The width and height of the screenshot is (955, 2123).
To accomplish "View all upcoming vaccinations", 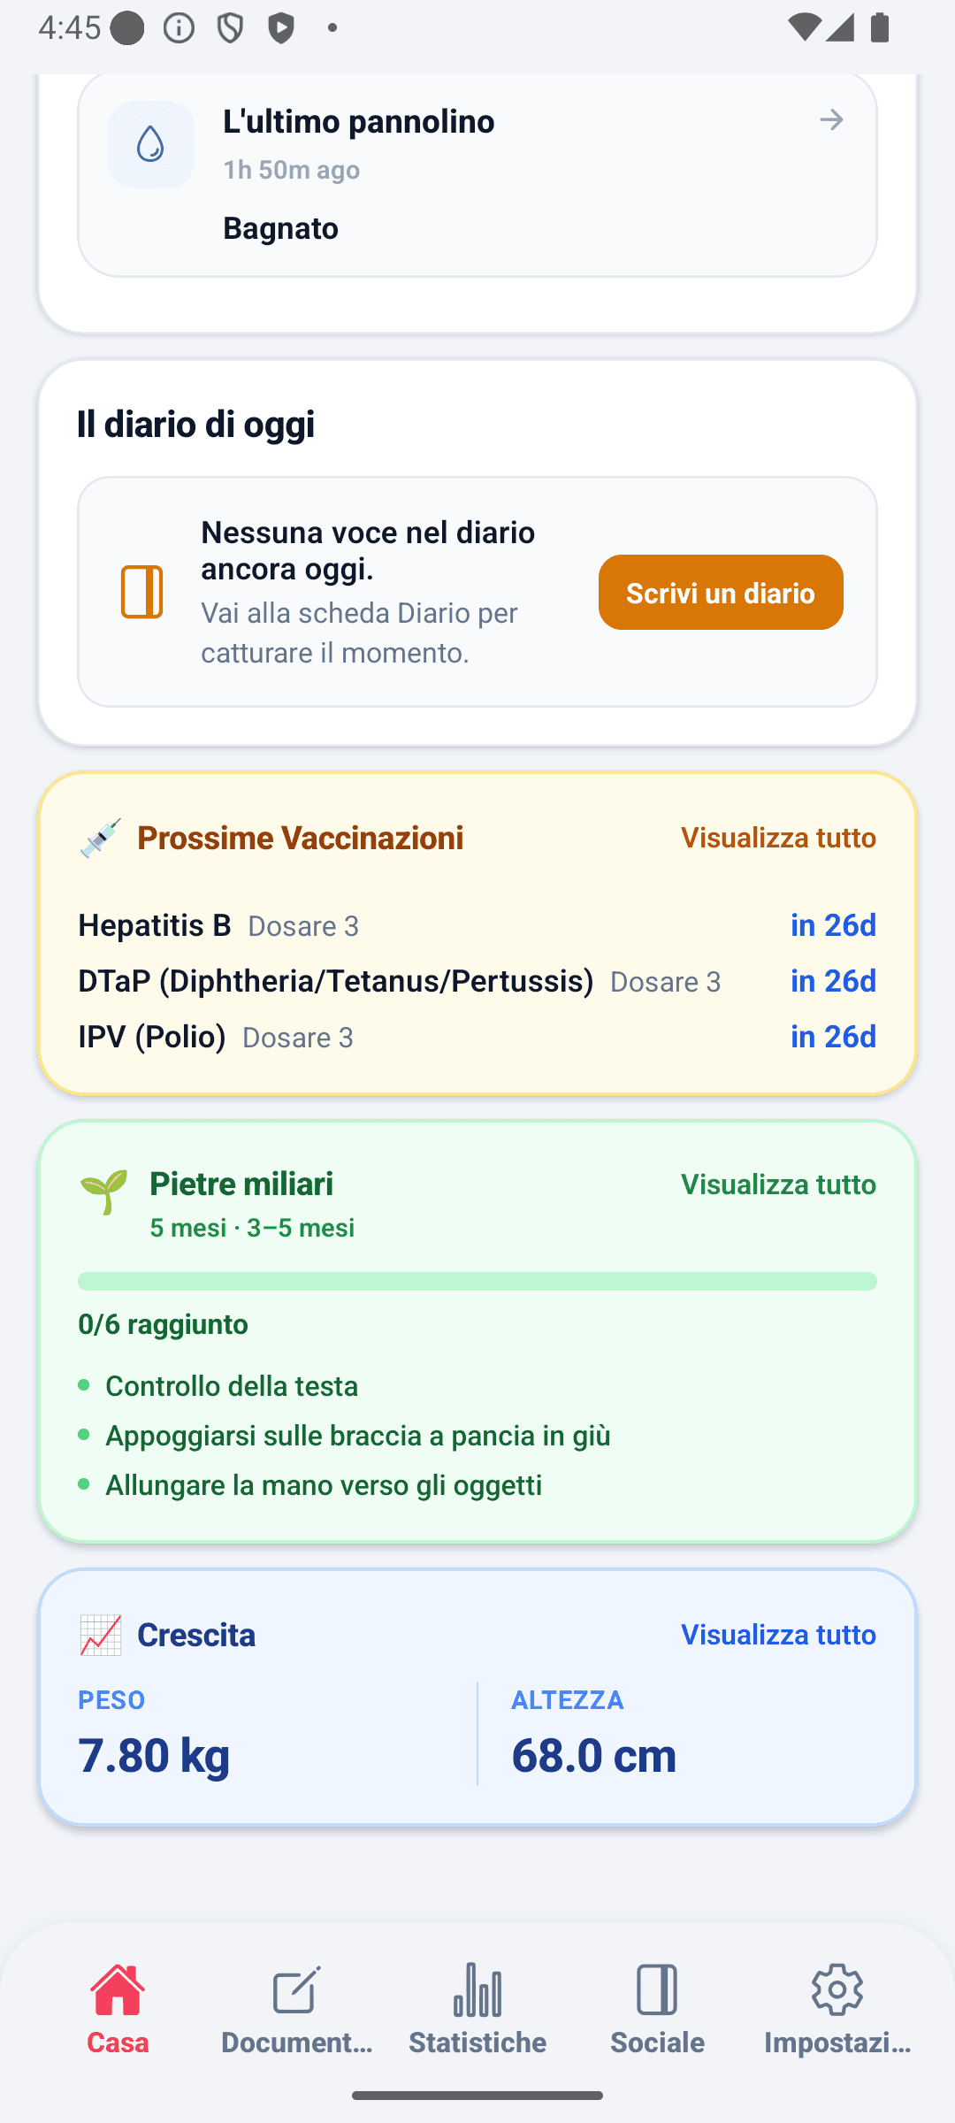I will pos(778,838).
